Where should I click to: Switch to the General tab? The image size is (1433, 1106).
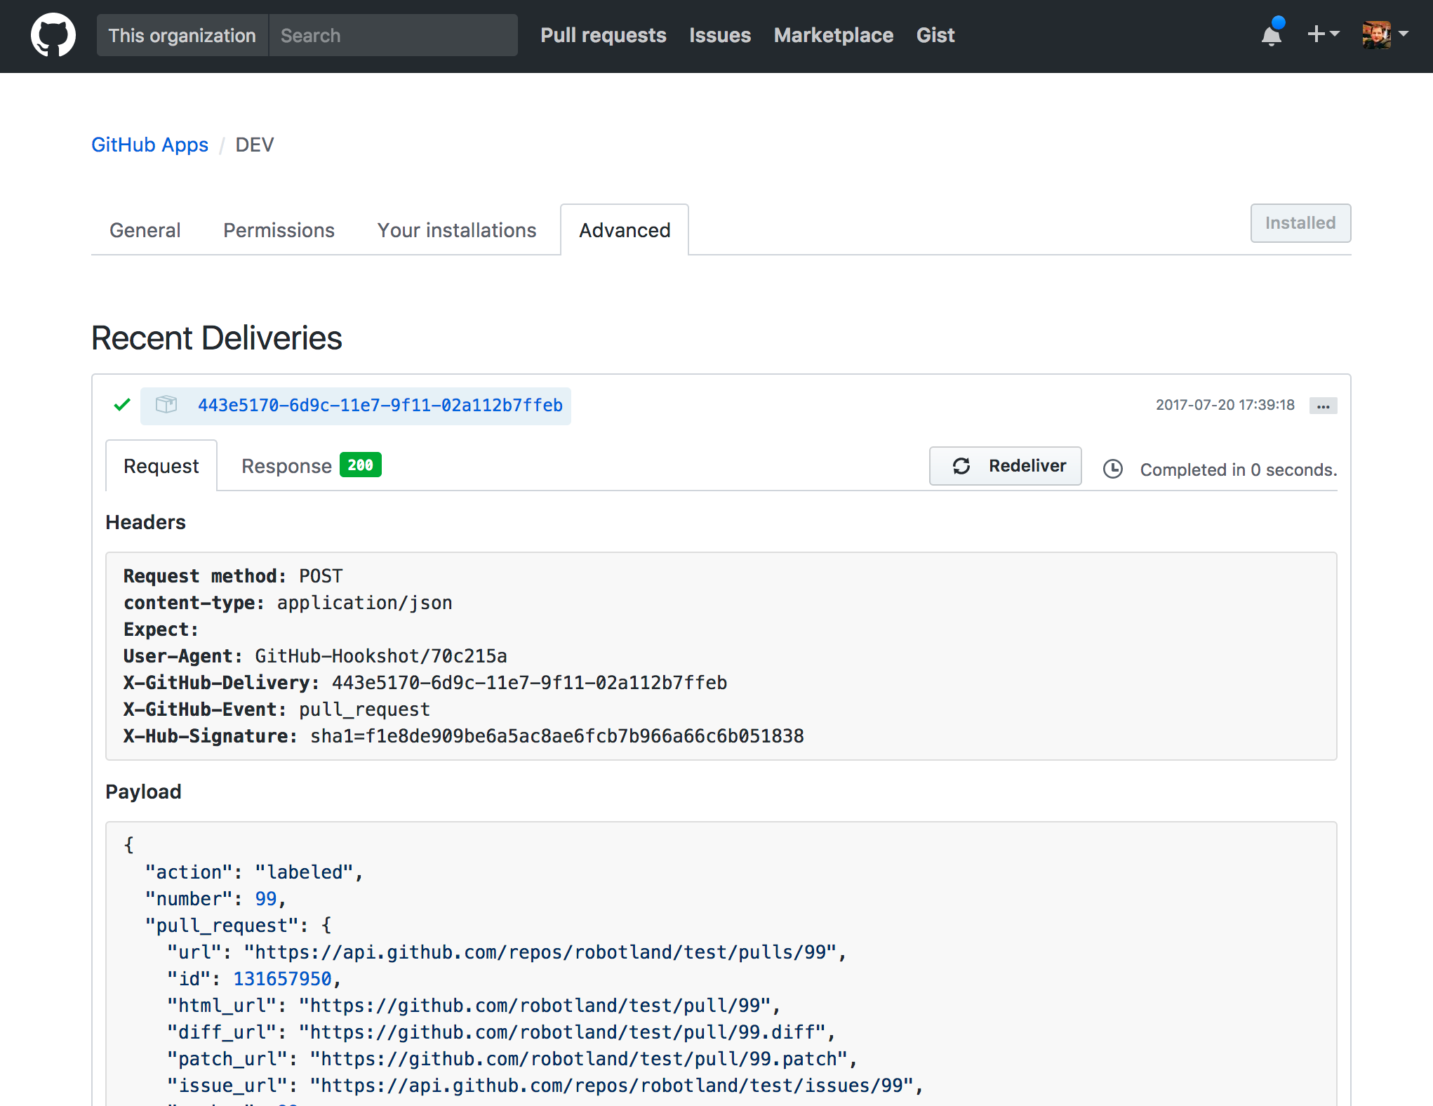145,230
